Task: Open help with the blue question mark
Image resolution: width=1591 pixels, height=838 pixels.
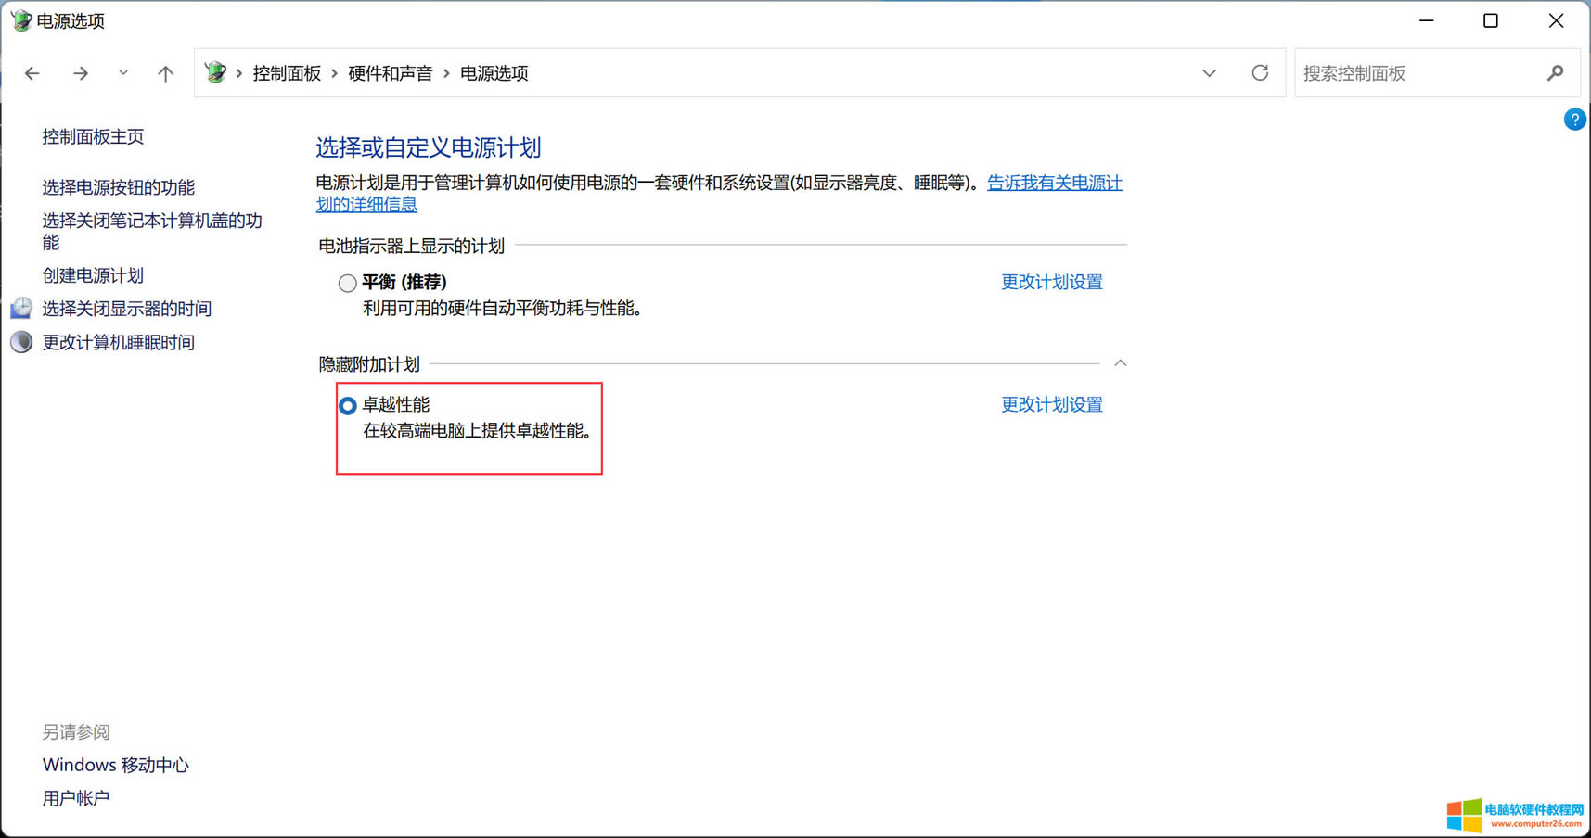Action: [x=1574, y=120]
